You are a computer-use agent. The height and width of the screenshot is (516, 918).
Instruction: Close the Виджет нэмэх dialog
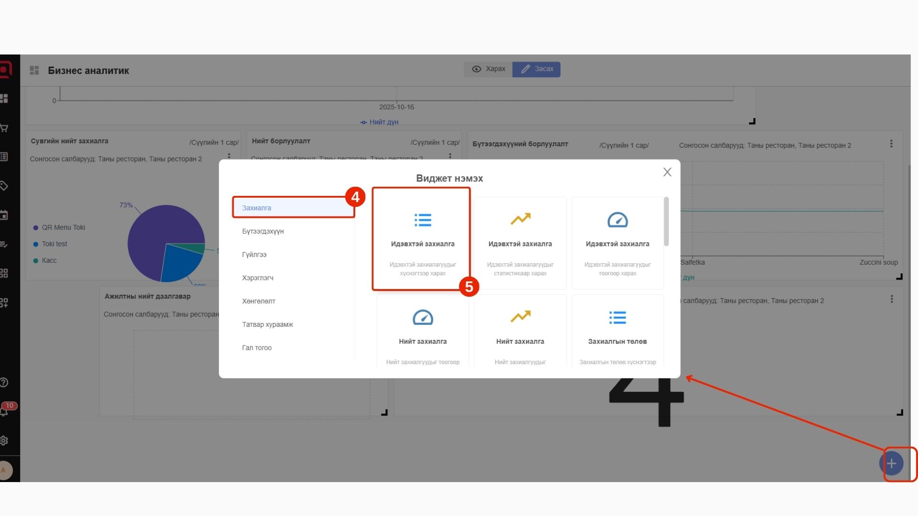click(667, 172)
